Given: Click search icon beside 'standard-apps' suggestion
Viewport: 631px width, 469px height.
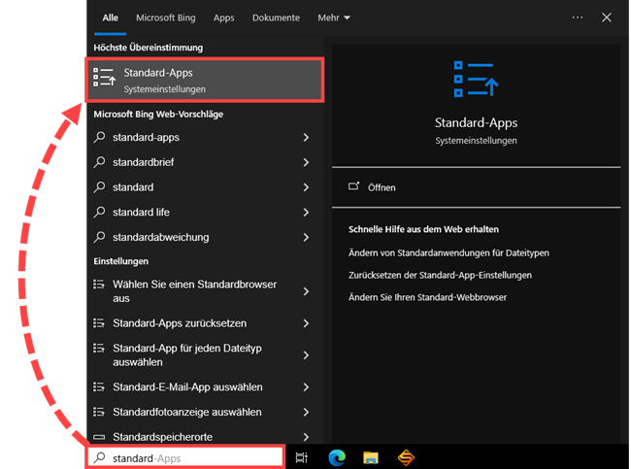Looking at the screenshot, I should (99, 137).
